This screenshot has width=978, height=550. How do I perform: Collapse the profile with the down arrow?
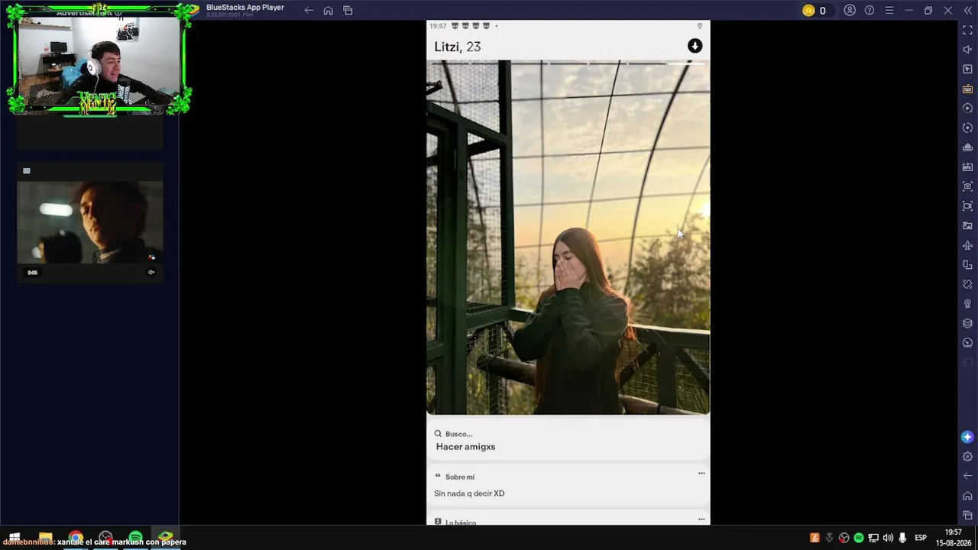click(695, 46)
